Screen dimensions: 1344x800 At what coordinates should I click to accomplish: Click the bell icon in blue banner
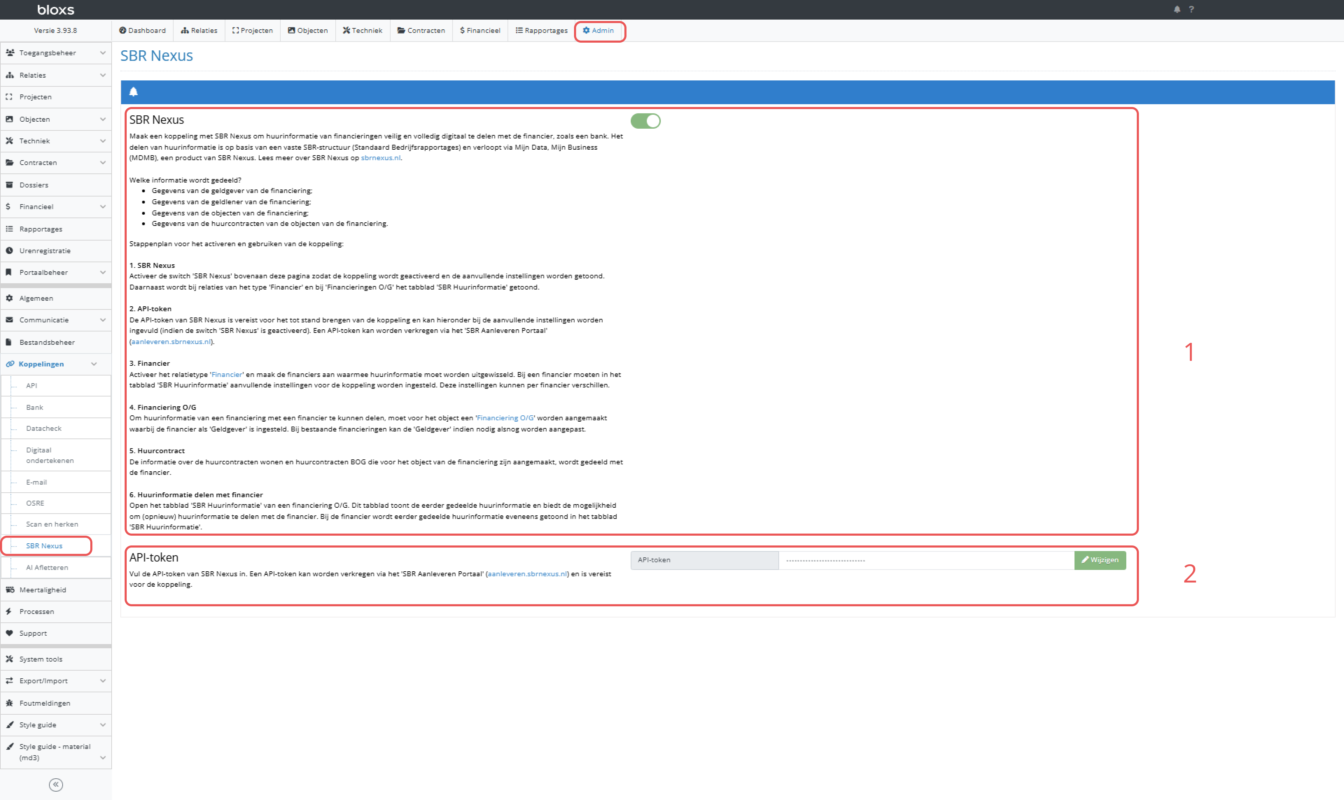(x=133, y=92)
